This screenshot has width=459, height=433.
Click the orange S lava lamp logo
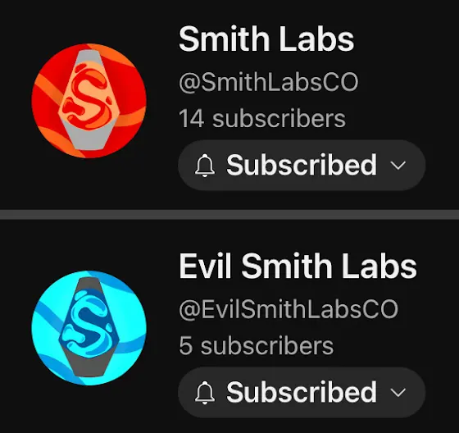89,95
